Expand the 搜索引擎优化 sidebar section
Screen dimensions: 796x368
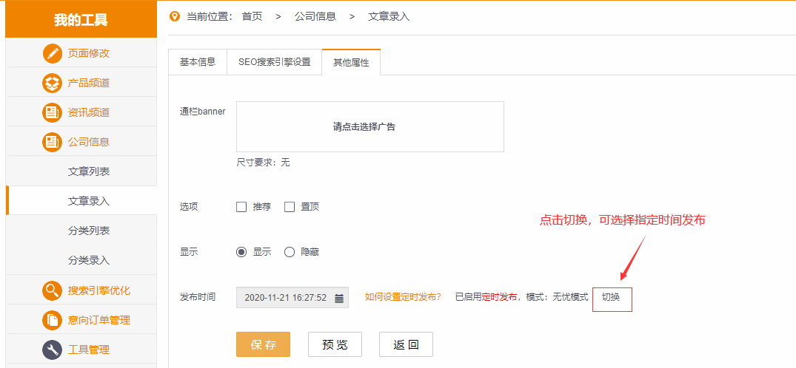coord(81,290)
